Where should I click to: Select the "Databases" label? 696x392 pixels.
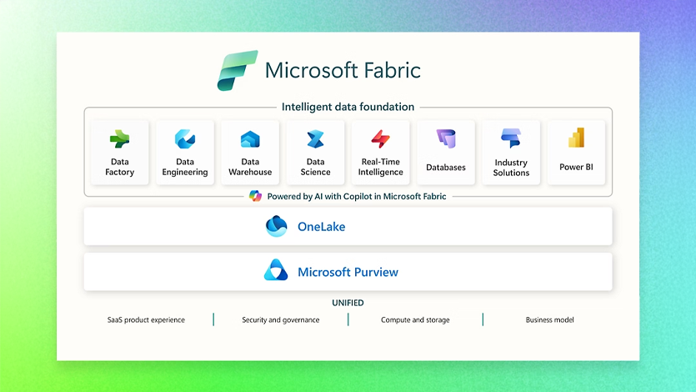click(446, 168)
